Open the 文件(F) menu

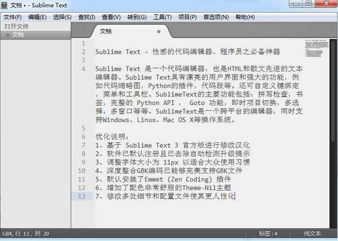coord(13,17)
